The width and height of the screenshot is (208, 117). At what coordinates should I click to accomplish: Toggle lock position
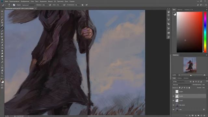pyautogui.click(x=184, y=88)
